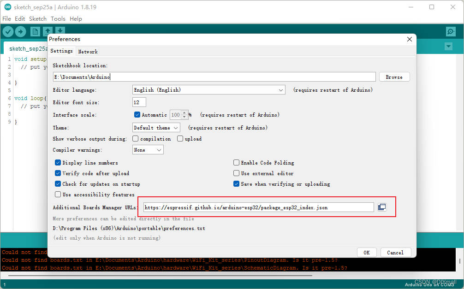
Task: Click the Additional Boards Manager URLs field
Action: click(259, 207)
